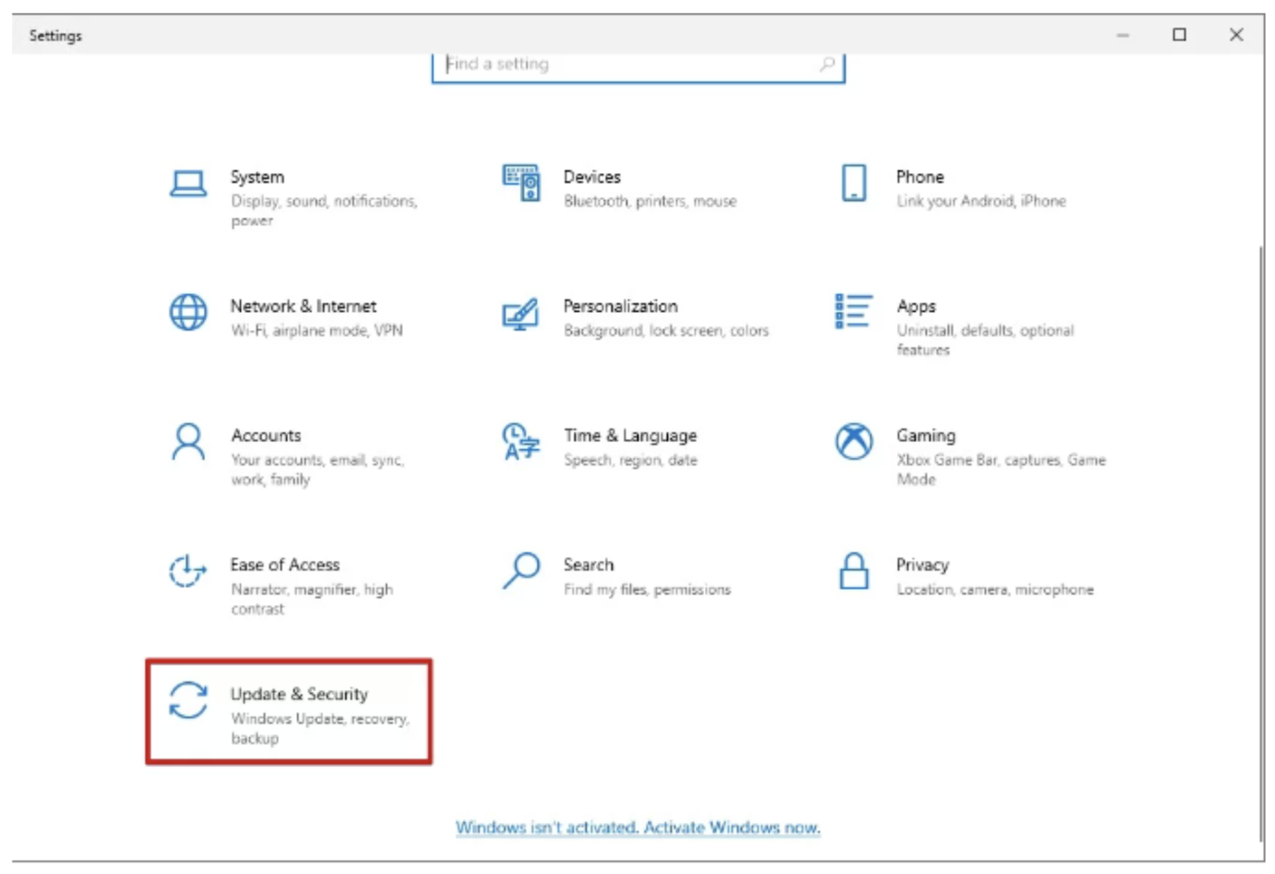This screenshot has height=874, width=1275.
Task: Open the Apps list icon
Action: pos(854,312)
